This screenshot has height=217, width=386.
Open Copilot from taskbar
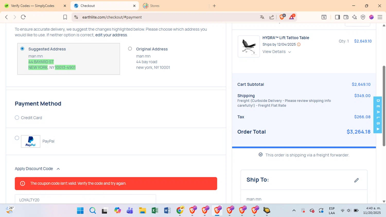point(118,211)
